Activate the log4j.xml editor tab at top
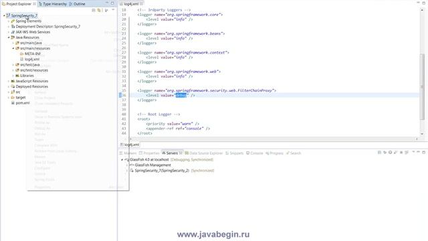This screenshot has height=241, width=428. 131,4
